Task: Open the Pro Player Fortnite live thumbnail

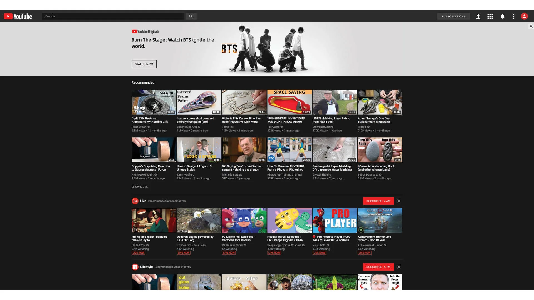Action: pyautogui.click(x=335, y=221)
